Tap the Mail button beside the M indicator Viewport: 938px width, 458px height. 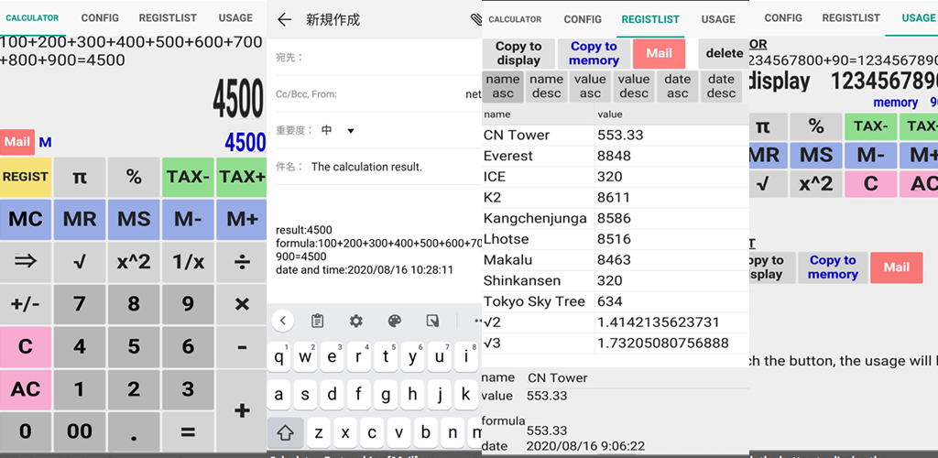tap(17, 142)
